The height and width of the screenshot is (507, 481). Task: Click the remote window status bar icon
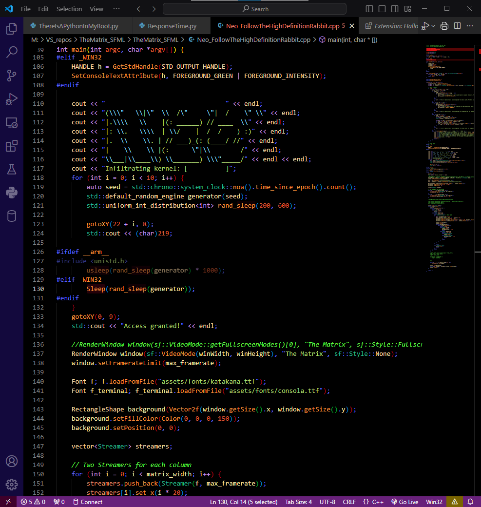[8, 502]
